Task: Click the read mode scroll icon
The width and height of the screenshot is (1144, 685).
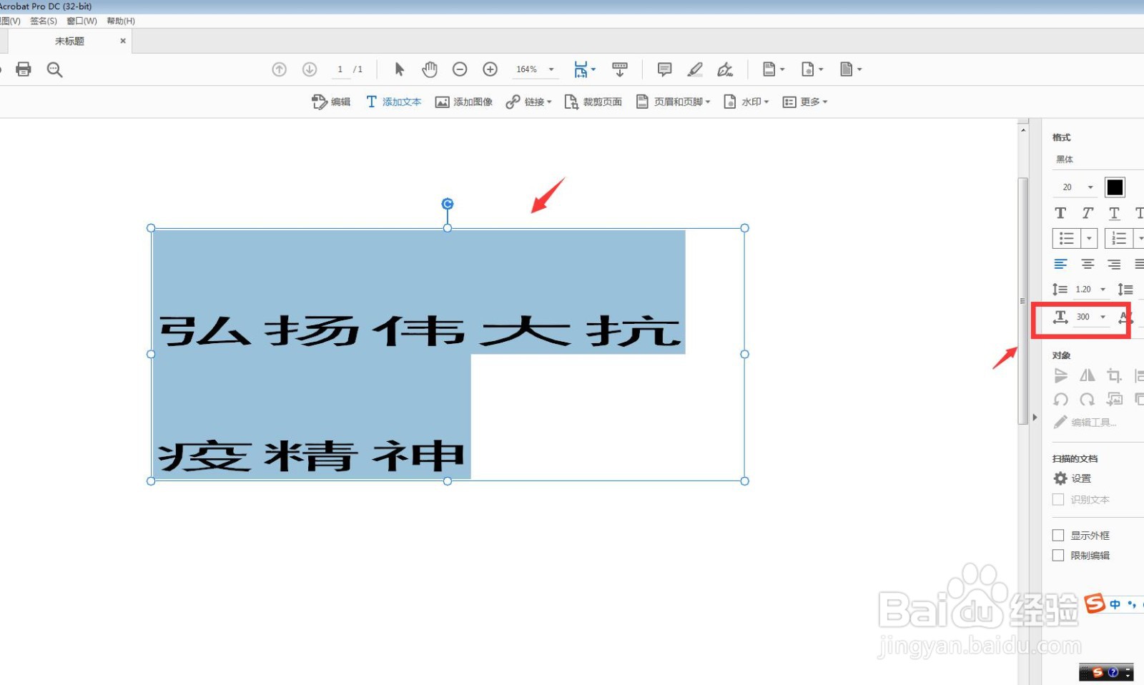Action: click(620, 69)
